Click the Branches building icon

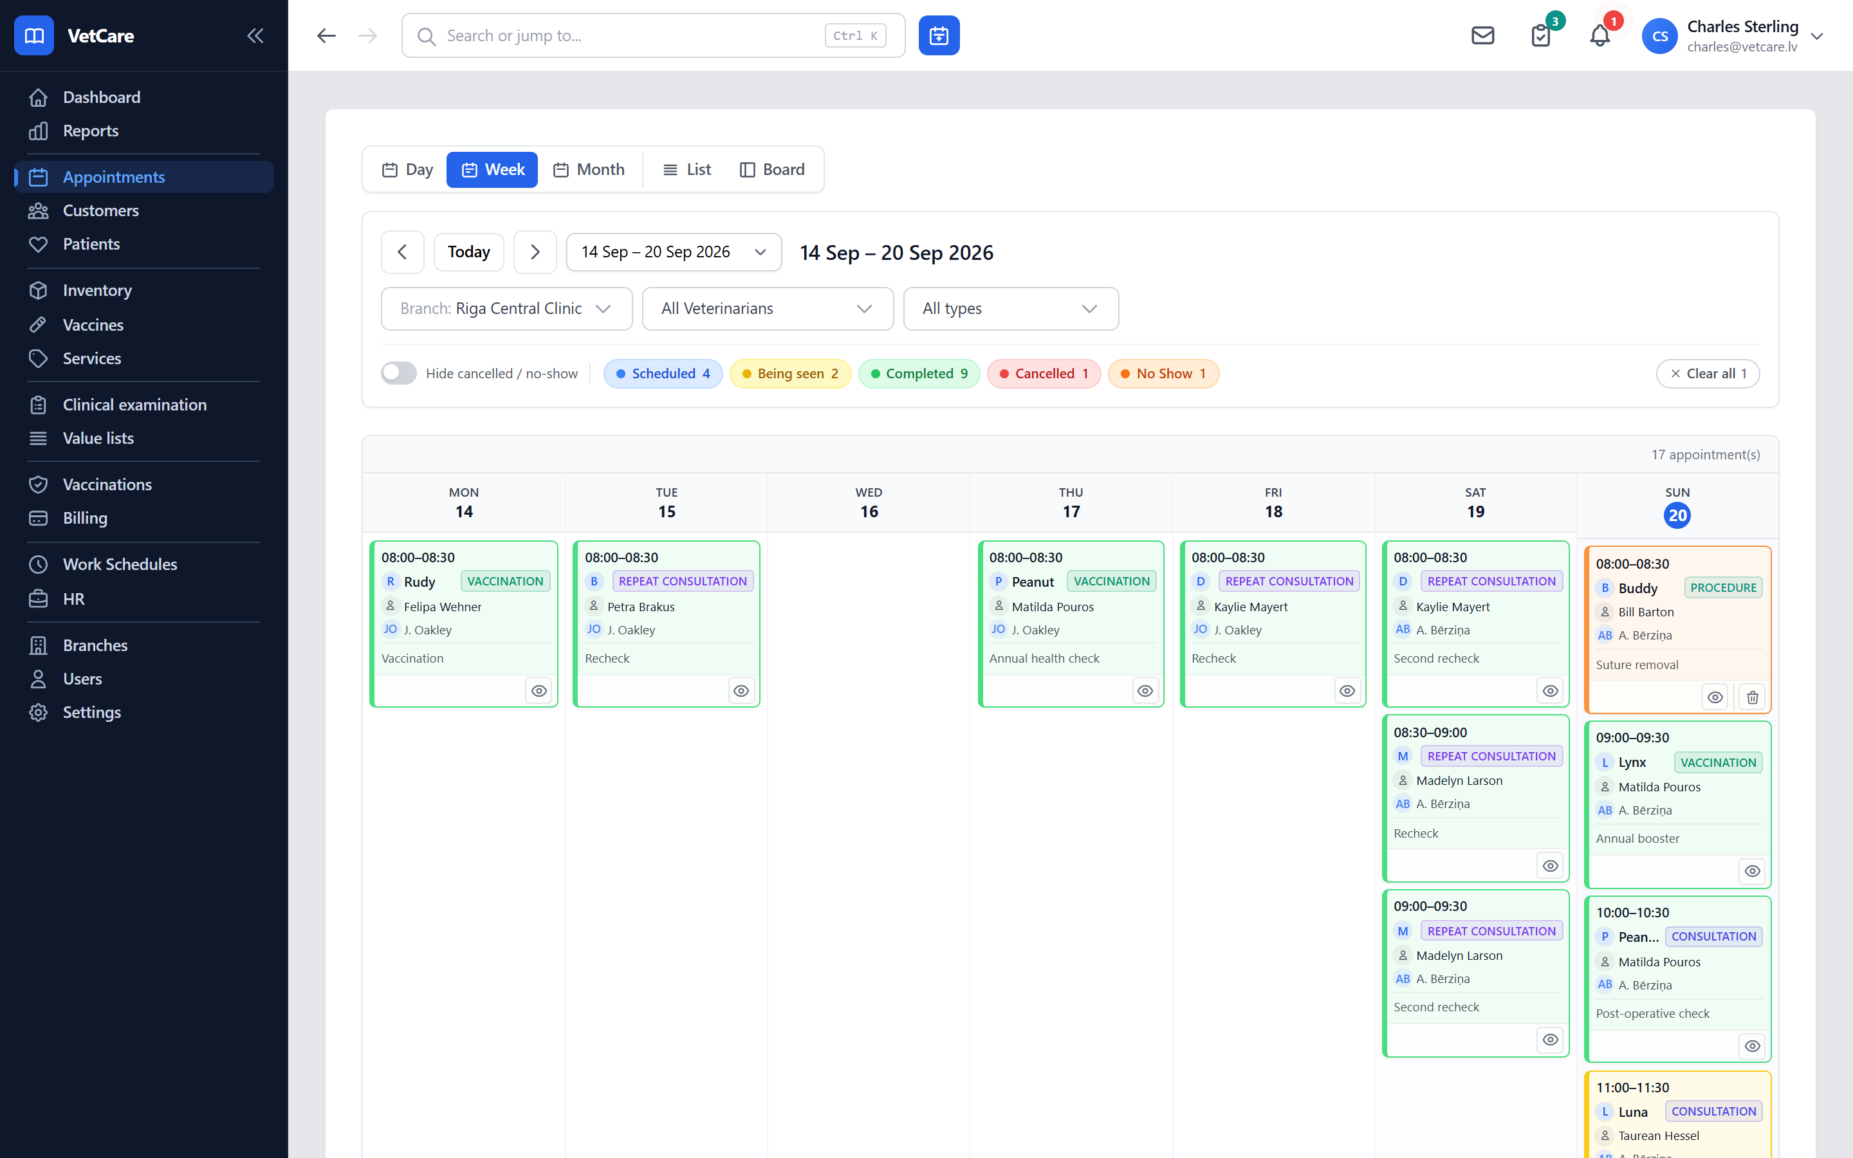pyautogui.click(x=37, y=646)
